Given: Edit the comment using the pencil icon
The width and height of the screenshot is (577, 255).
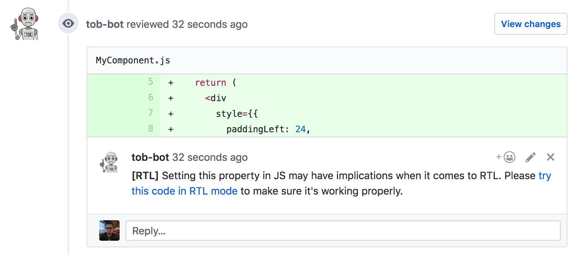Looking at the screenshot, I should [x=530, y=157].
